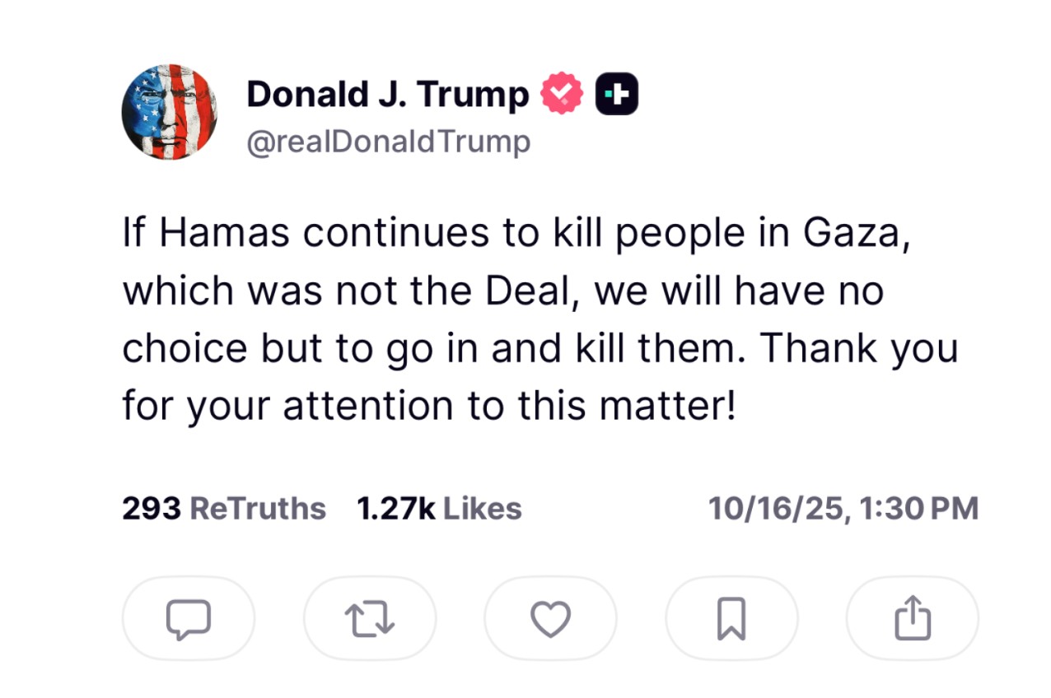This screenshot has height=698, width=1051.
Task: Like the post with the heart icon
Action: pyautogui.click(x=550, y=618)
